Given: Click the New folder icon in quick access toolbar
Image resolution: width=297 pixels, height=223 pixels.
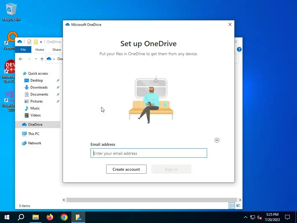Looking at the screenshot, I should pos(36,42).
